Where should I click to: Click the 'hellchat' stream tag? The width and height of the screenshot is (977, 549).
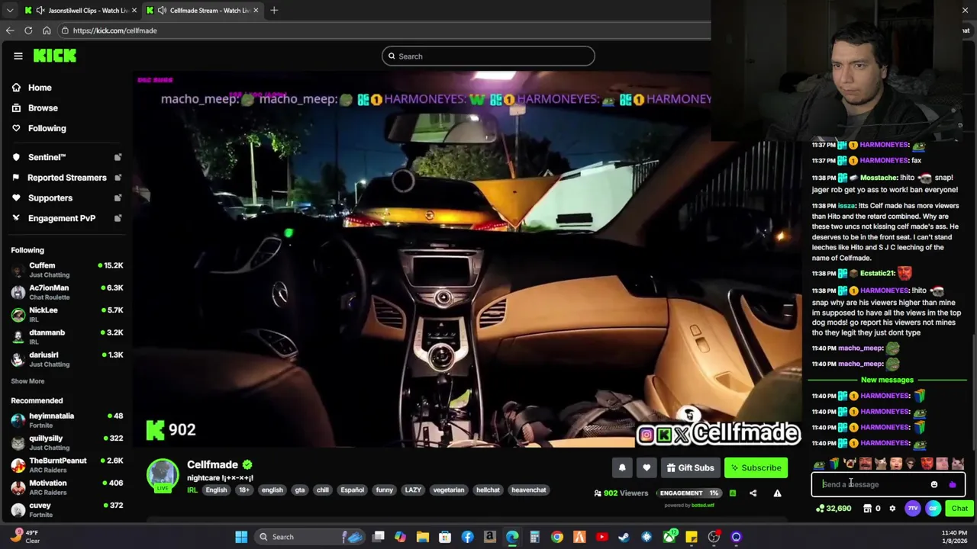(x=488, y=490)
